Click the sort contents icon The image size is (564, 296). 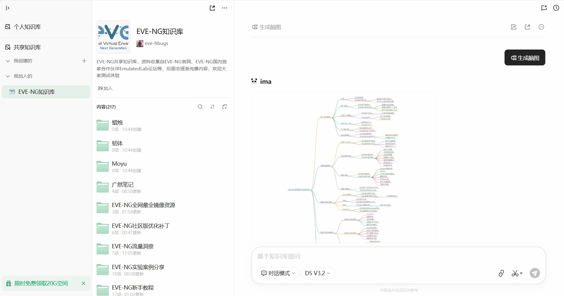212,107
